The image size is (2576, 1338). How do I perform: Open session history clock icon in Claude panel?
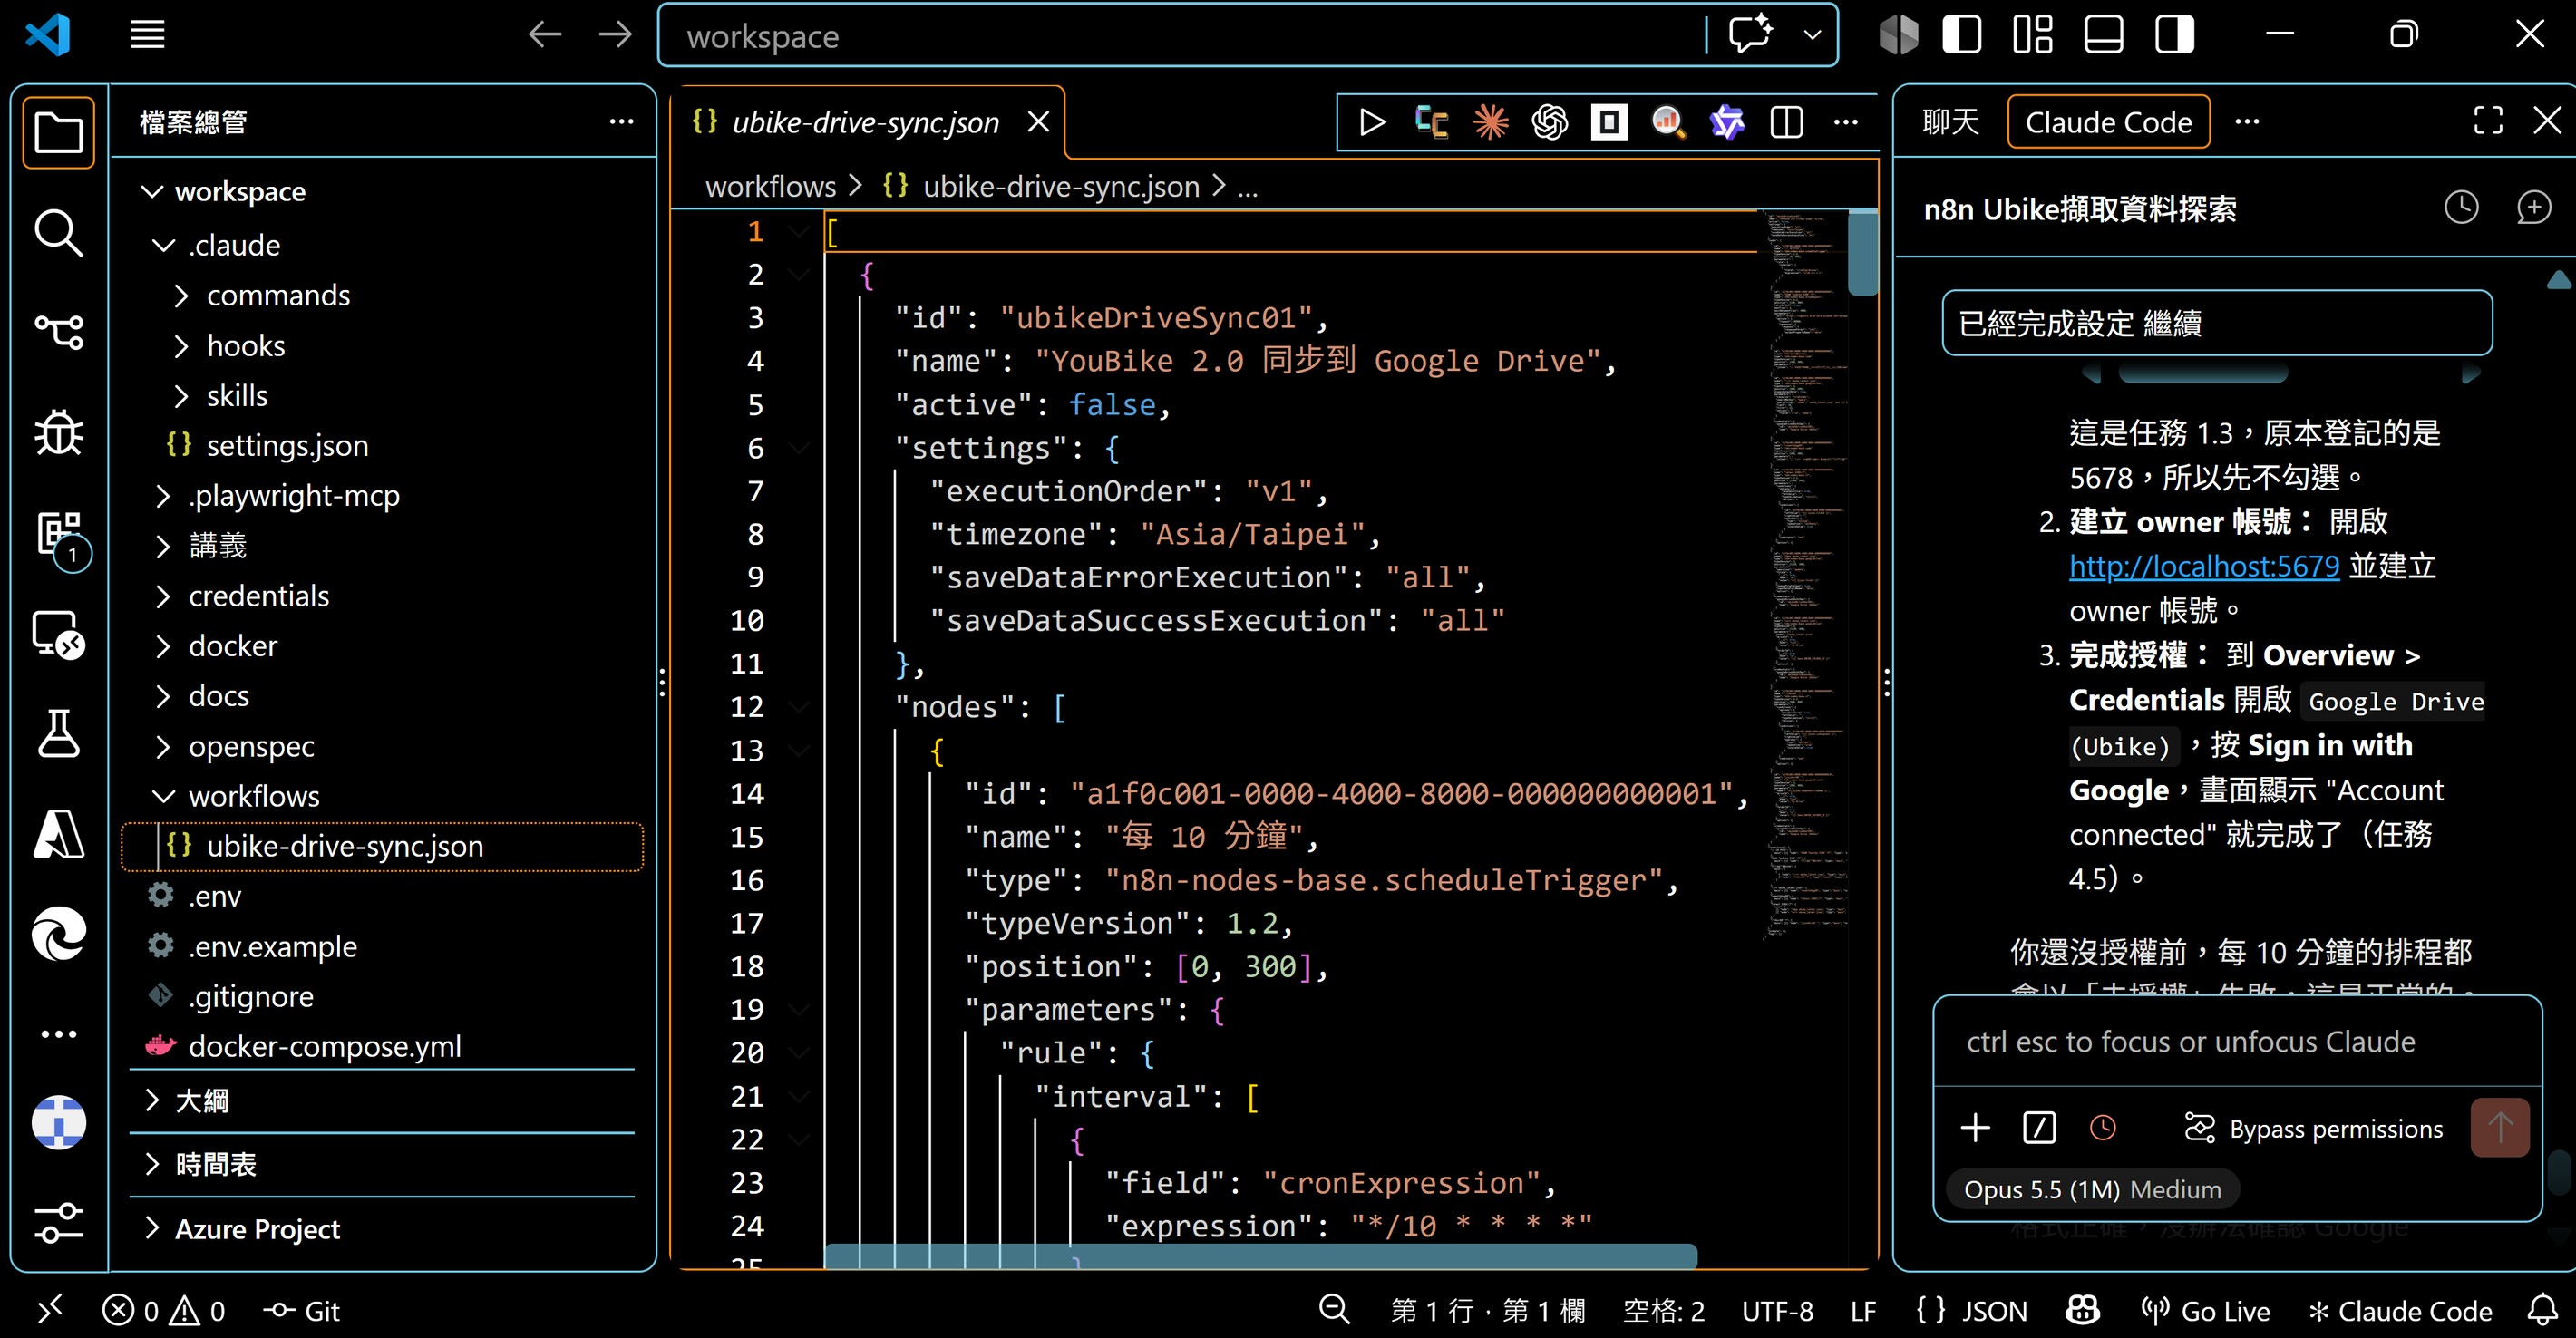2461,208
